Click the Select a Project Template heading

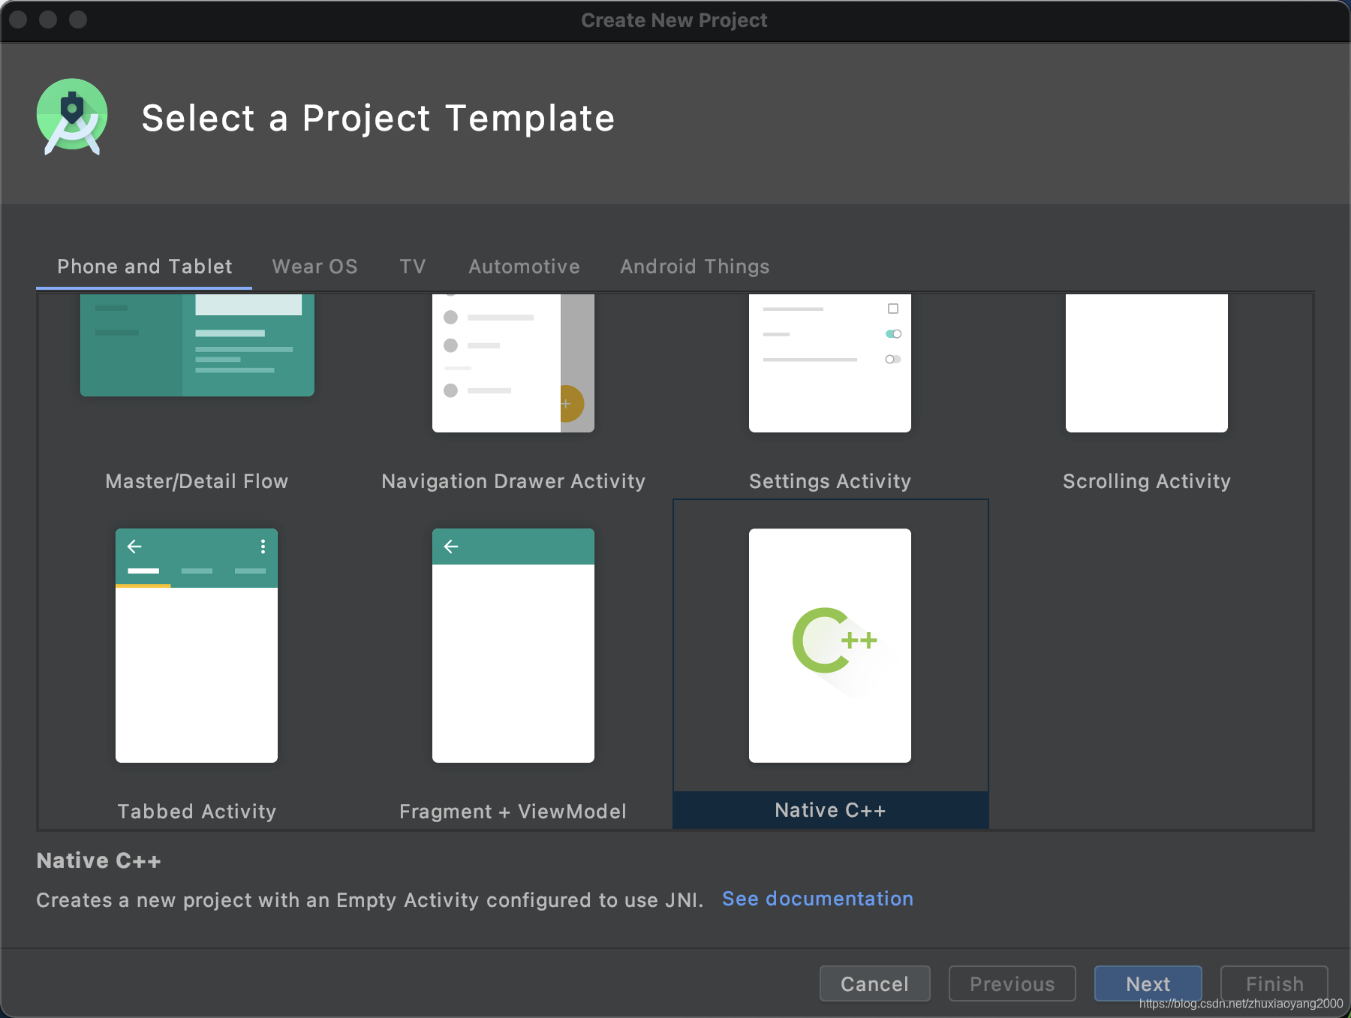tap(378, 118)
